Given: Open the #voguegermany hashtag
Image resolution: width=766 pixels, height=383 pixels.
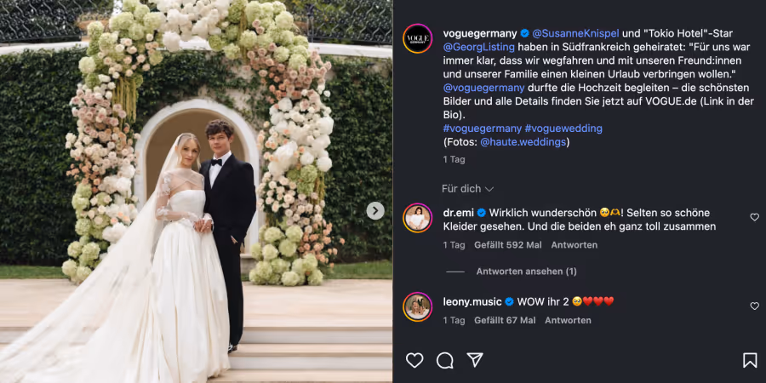Looking at the screenshot, I should (x=483, y=129).
